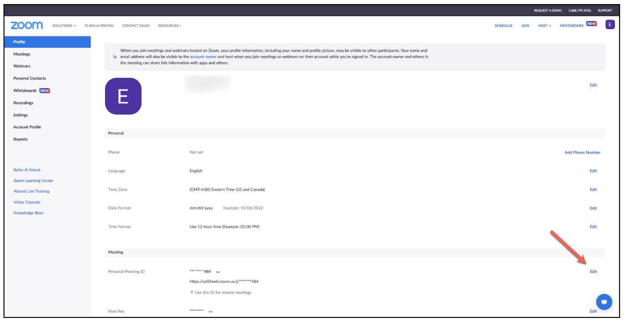
Task: Open the Host dropdown in top bar
Action: (544, 26)
